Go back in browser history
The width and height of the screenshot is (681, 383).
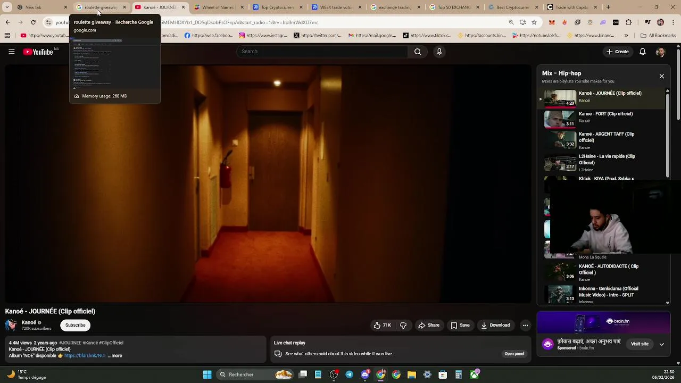[x=7, y=22]
